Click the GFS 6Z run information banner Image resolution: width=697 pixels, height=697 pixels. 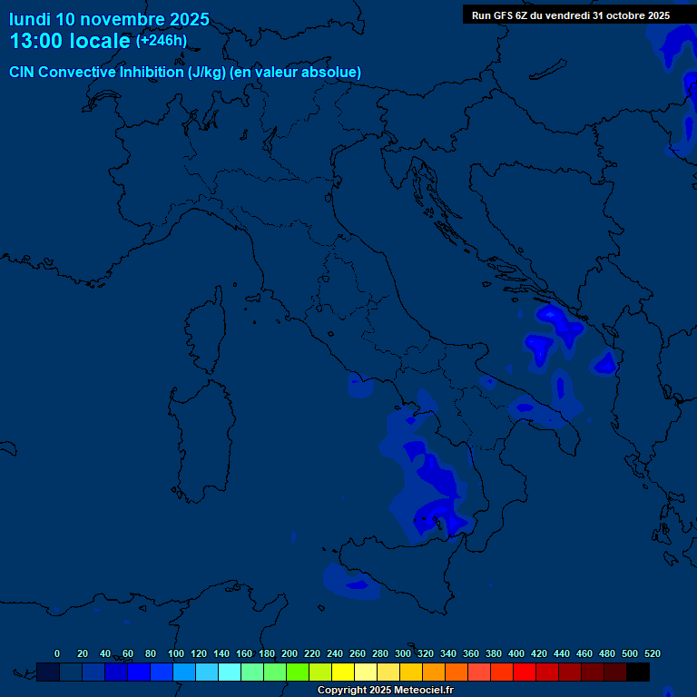pos(571,15)
